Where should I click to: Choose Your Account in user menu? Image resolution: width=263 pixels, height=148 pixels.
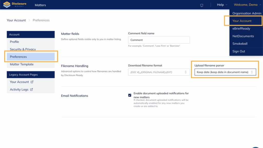tap(242, 21)
